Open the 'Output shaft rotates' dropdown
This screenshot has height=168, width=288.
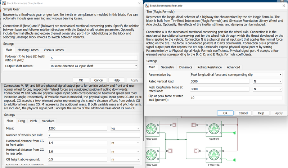pos(94,66)
